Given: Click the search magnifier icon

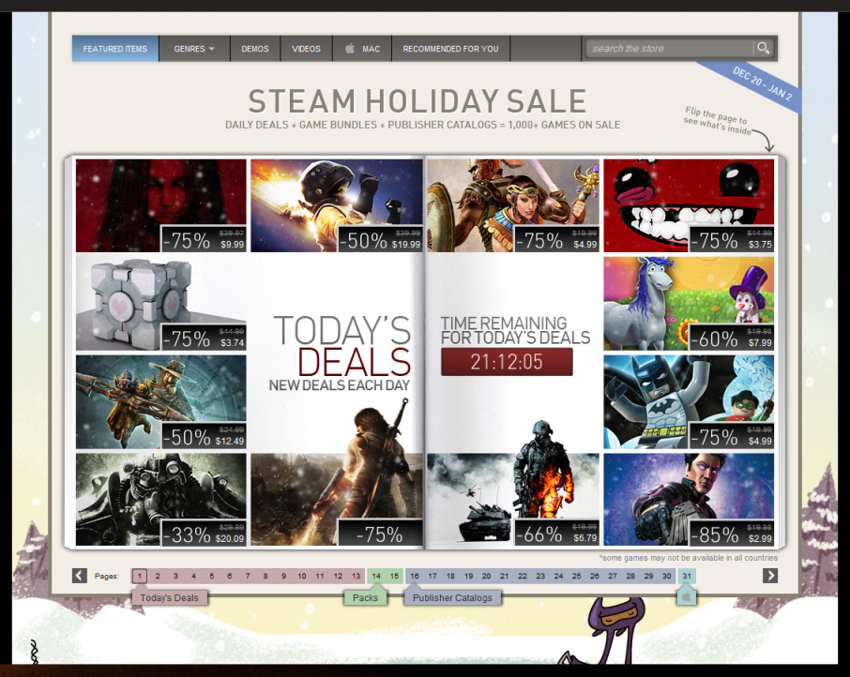Looking at the screenshot, I should [x=764, y=48].
